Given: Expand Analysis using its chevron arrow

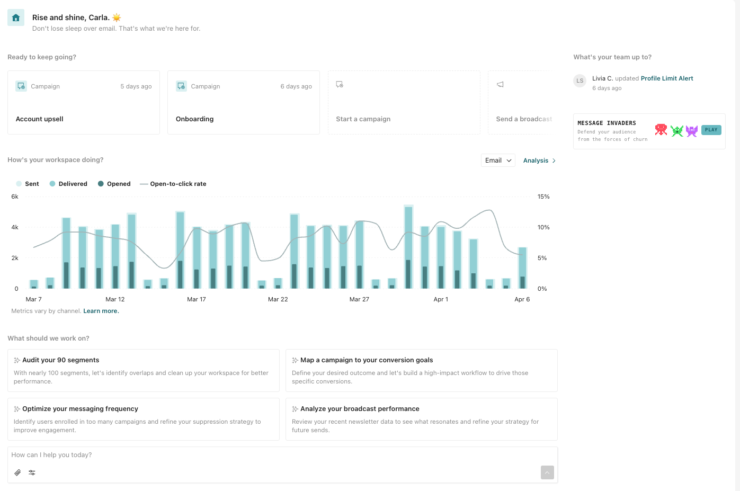Looking at the screenshot, I should click(x=554, y=160).
